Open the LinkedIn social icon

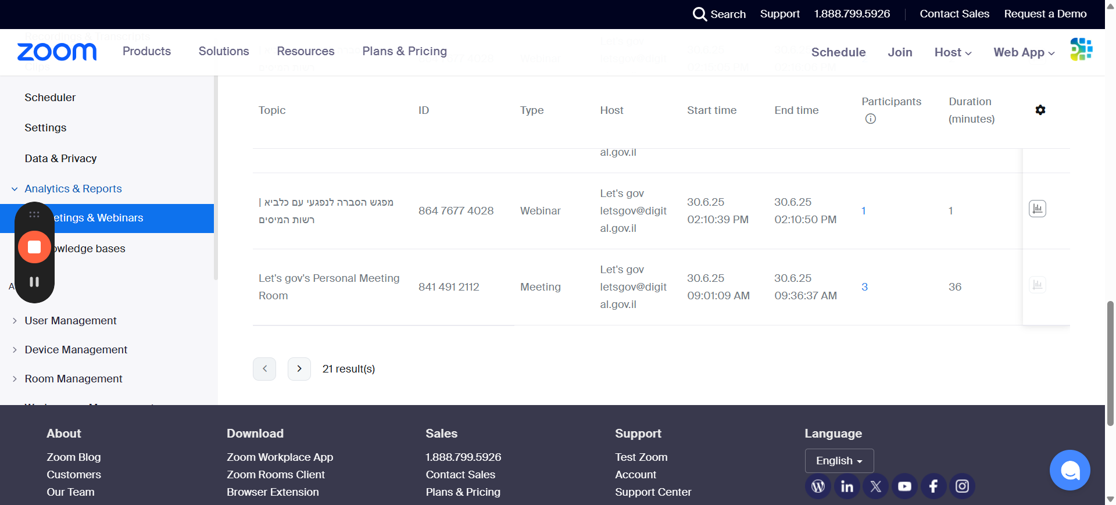tap(847, 486)
